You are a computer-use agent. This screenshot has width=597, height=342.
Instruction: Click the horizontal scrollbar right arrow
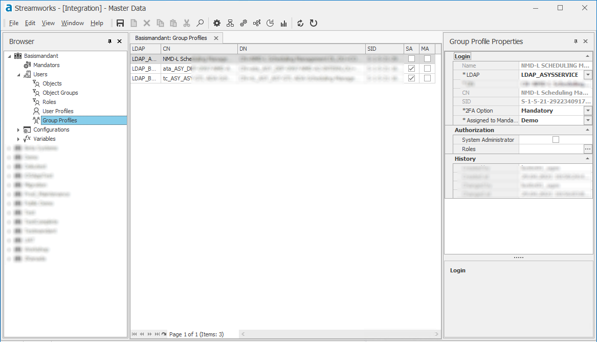[x=437, y=334]
